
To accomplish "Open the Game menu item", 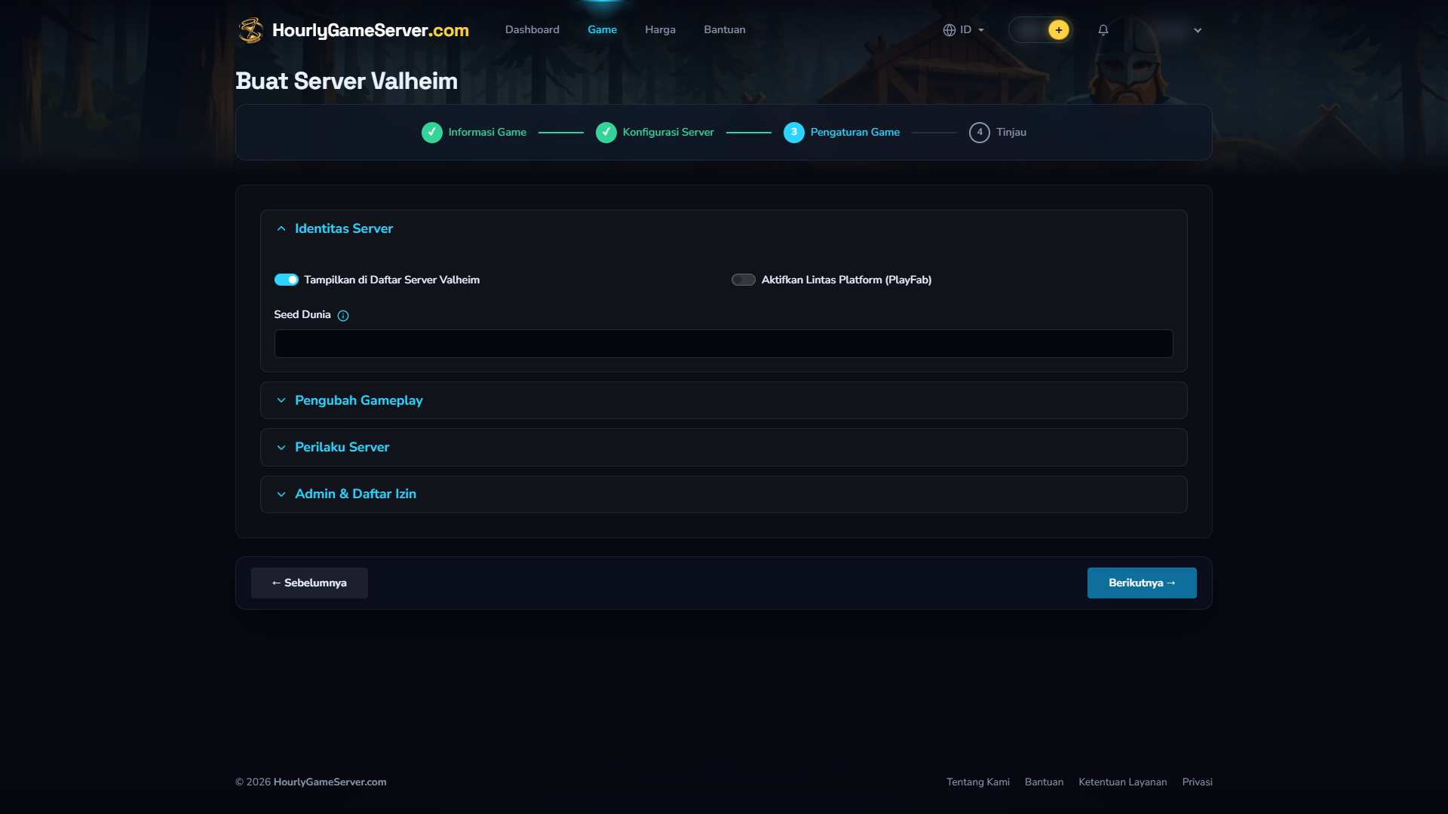I will (x=603, y=29).
